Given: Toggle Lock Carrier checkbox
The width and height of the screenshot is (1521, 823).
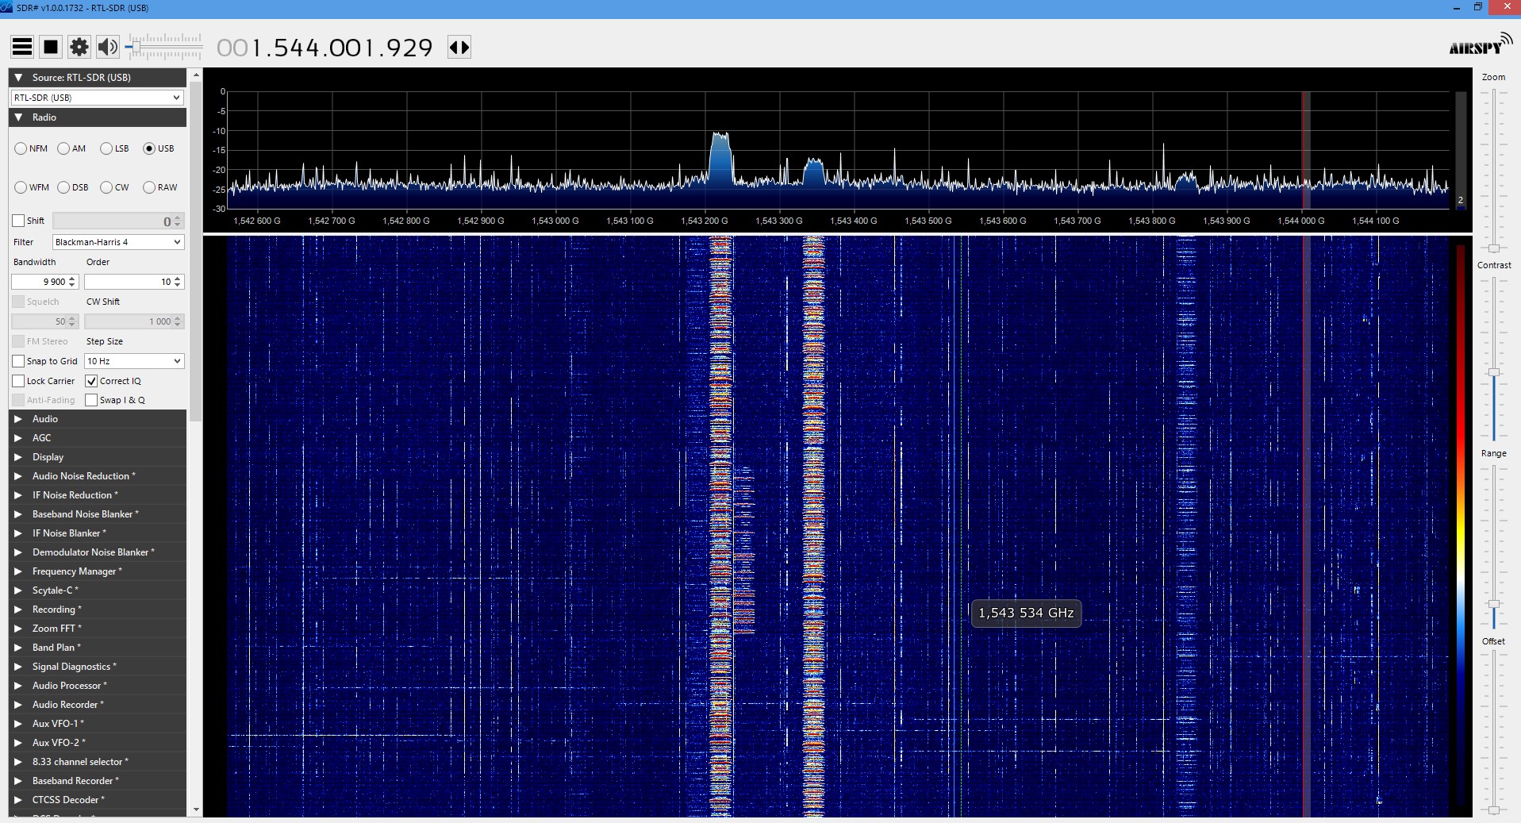Looking at the screenshot, I should point(18,381).
